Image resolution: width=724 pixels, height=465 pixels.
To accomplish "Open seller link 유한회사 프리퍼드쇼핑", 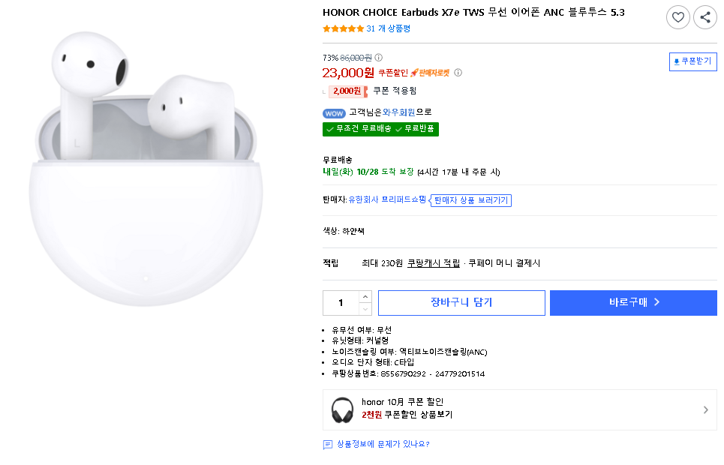I will pyautogui.click(x=387, y=199).
